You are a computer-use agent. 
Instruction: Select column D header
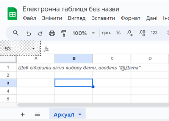150,58
